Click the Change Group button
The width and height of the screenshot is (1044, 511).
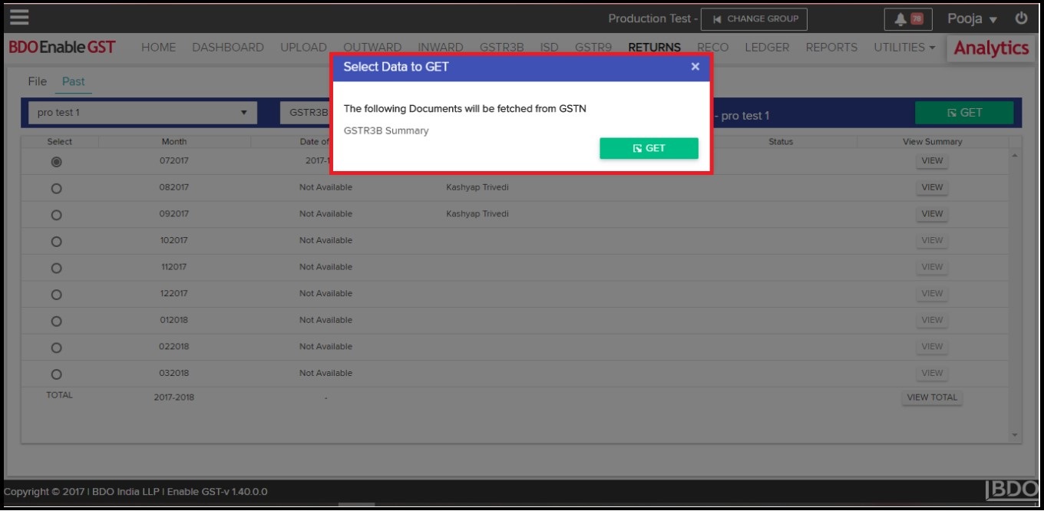754,19
